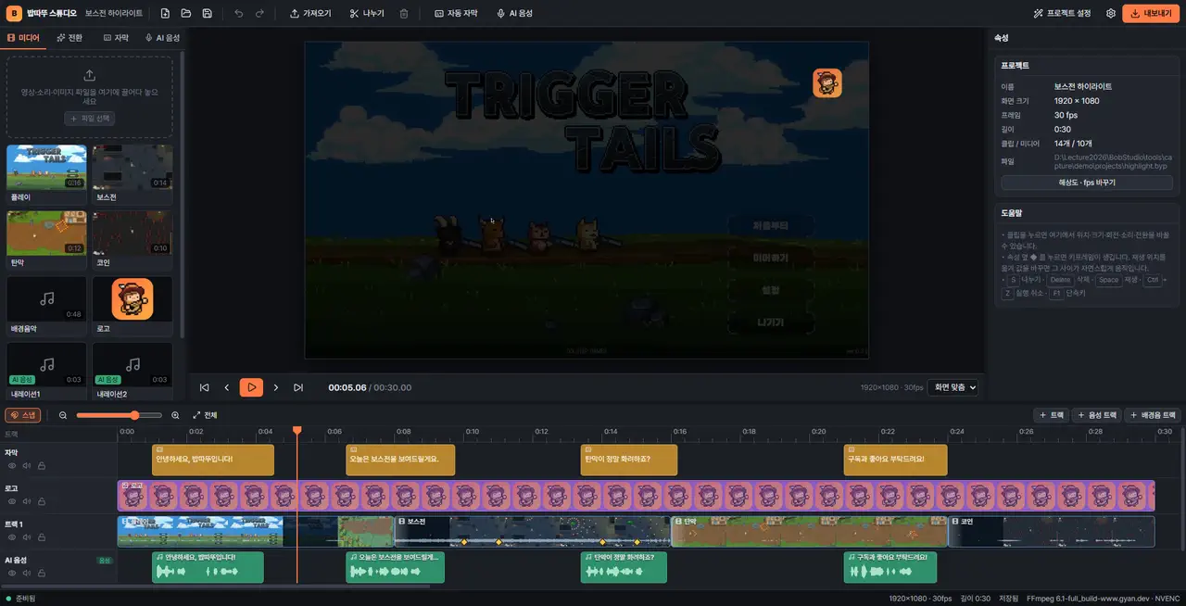Add a new 음성 트랙
Screen dimensions: 1186x606
(1096, 415)
